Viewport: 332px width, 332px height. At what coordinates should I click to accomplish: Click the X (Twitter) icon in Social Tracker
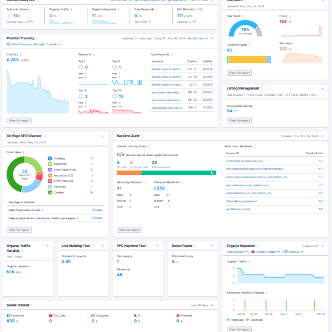[x=135, y=315]
